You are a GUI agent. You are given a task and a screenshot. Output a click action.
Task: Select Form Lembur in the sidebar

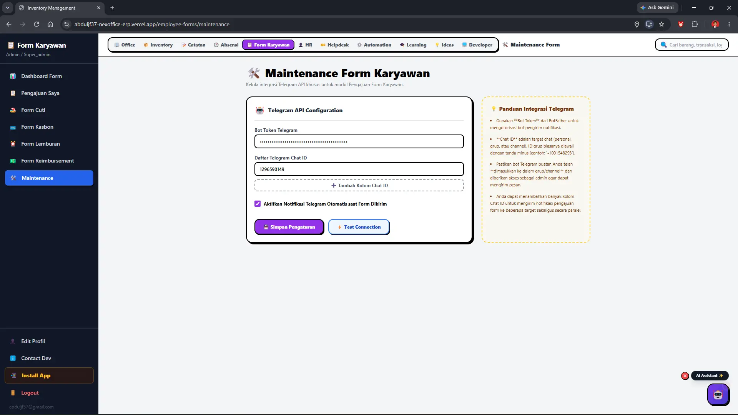point(49,144)
